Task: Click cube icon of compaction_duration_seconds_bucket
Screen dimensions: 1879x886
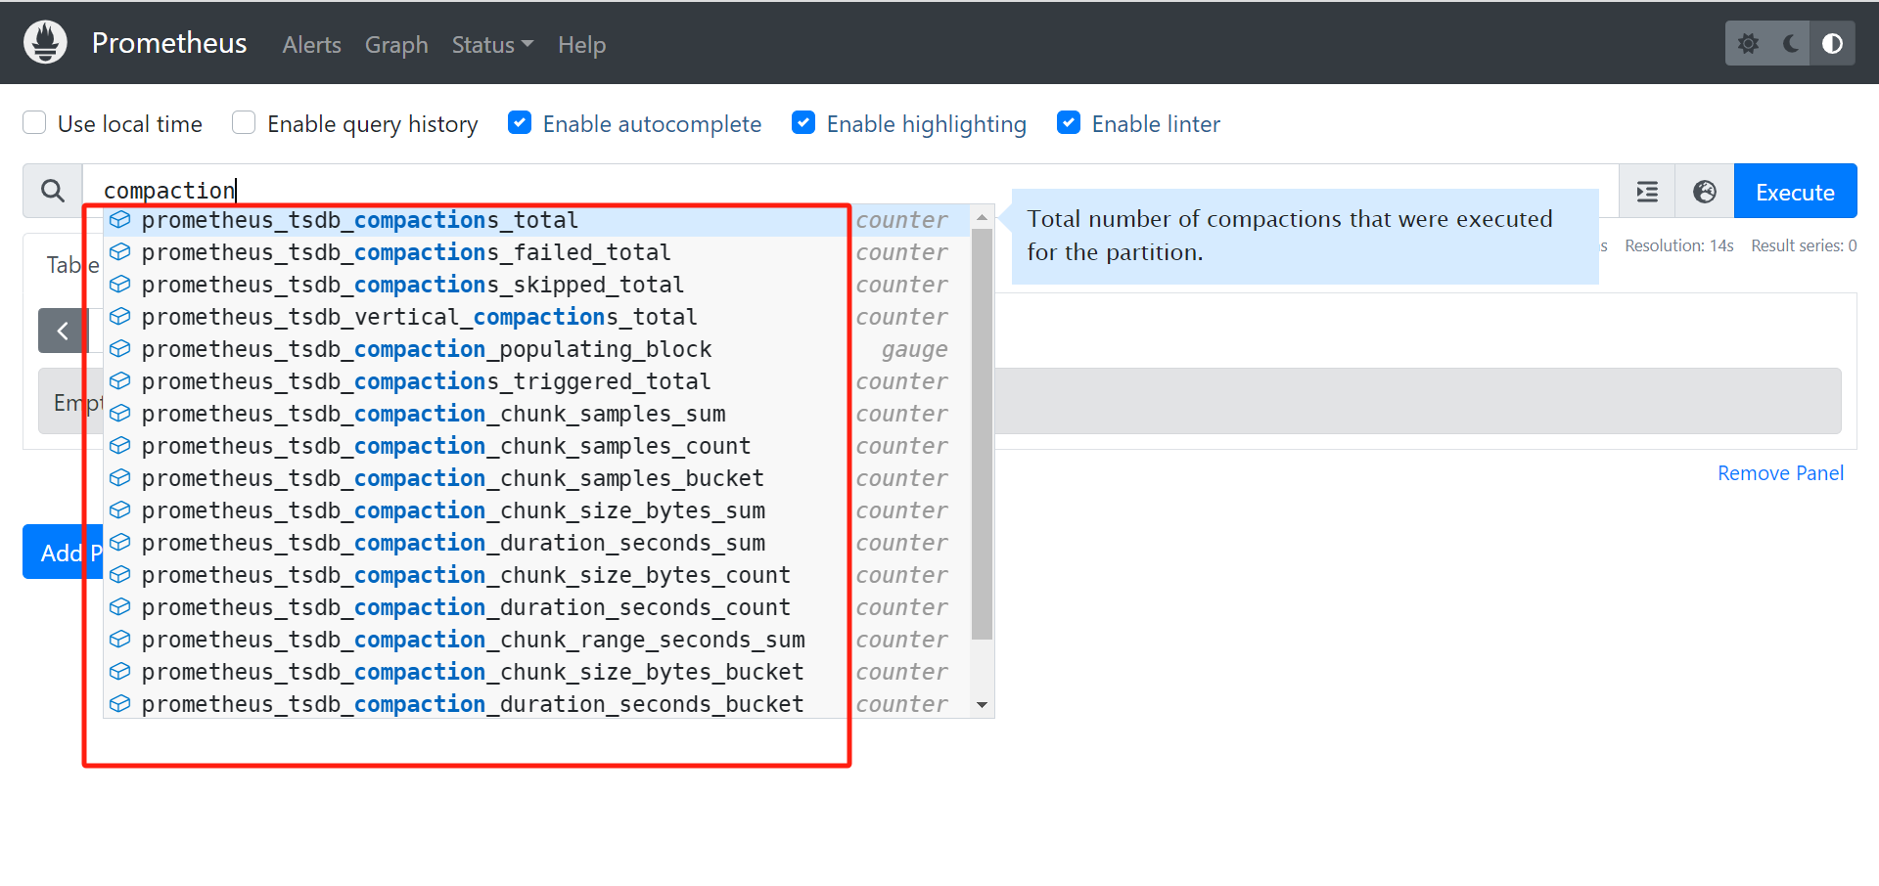Action: pos(119,704)
